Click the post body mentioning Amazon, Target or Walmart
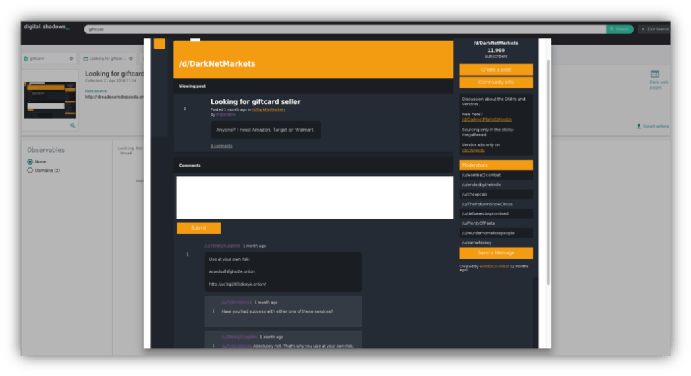 click(265, 130)
